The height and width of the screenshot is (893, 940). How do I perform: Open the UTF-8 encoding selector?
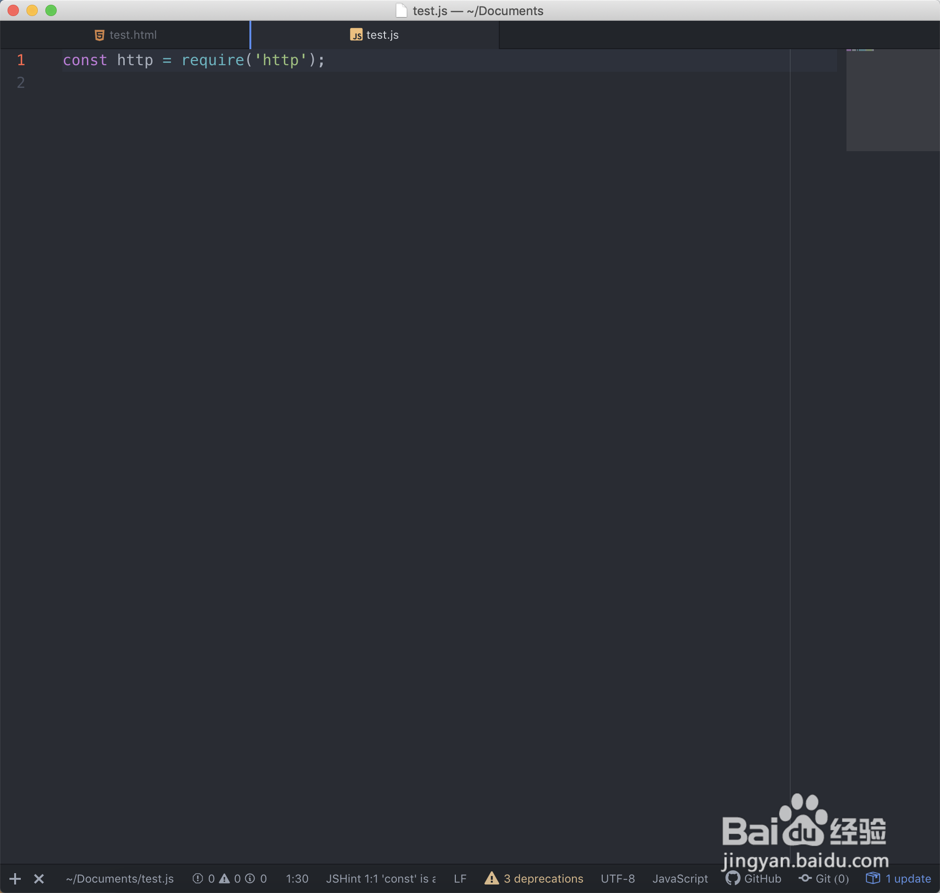click(x=617, y=879)
